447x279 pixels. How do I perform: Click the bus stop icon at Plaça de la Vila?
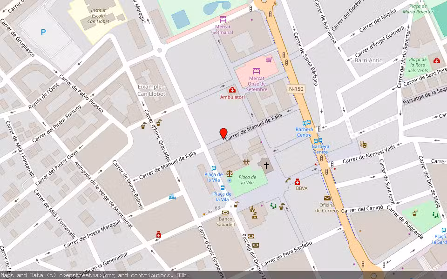(213, 167)
